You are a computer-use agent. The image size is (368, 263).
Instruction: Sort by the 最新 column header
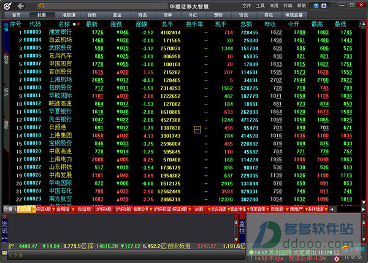pyautogui.click(x=91, y=24)
